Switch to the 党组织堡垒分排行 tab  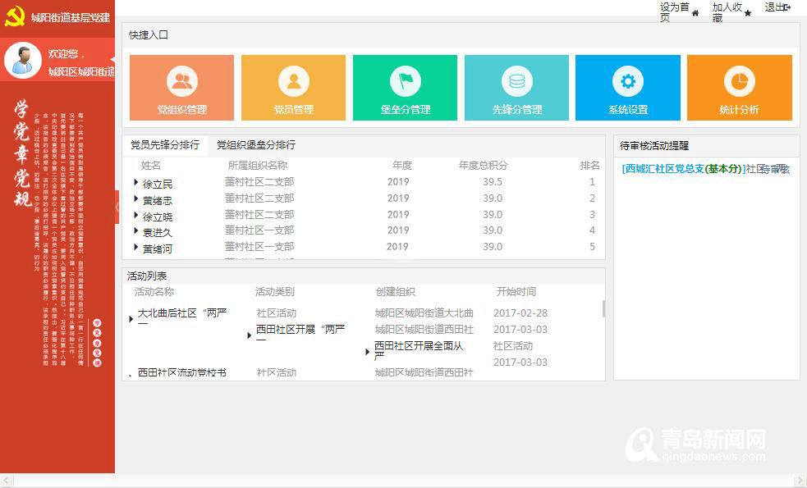(256, 145)
